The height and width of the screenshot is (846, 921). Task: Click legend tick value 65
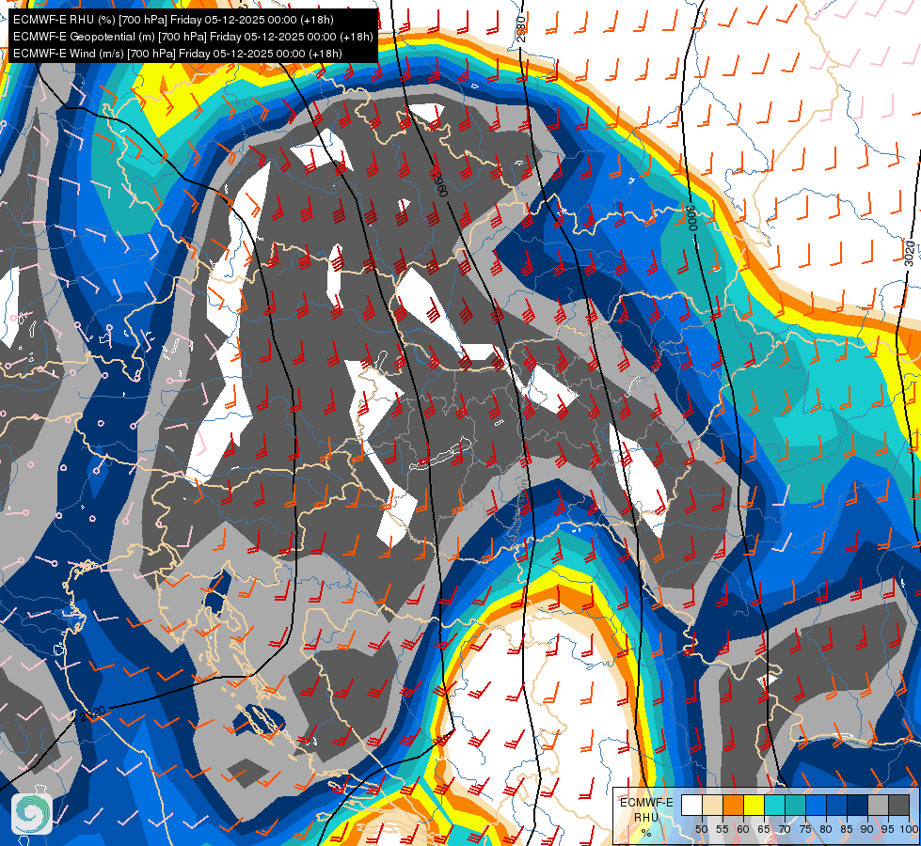pyautogui.click(x=764, y=829)
